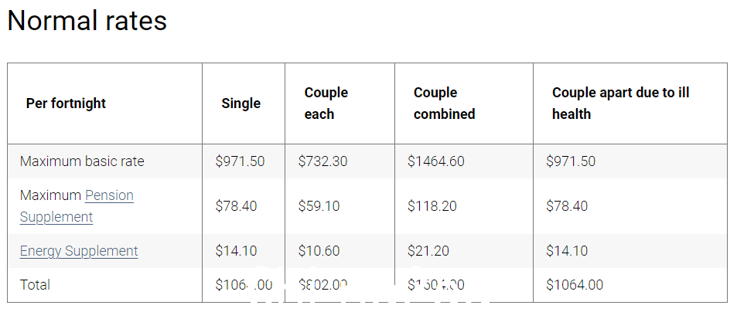Select the Per fortnight column header
The width and height of the screenshot is (737, 312).
[66, 103]
